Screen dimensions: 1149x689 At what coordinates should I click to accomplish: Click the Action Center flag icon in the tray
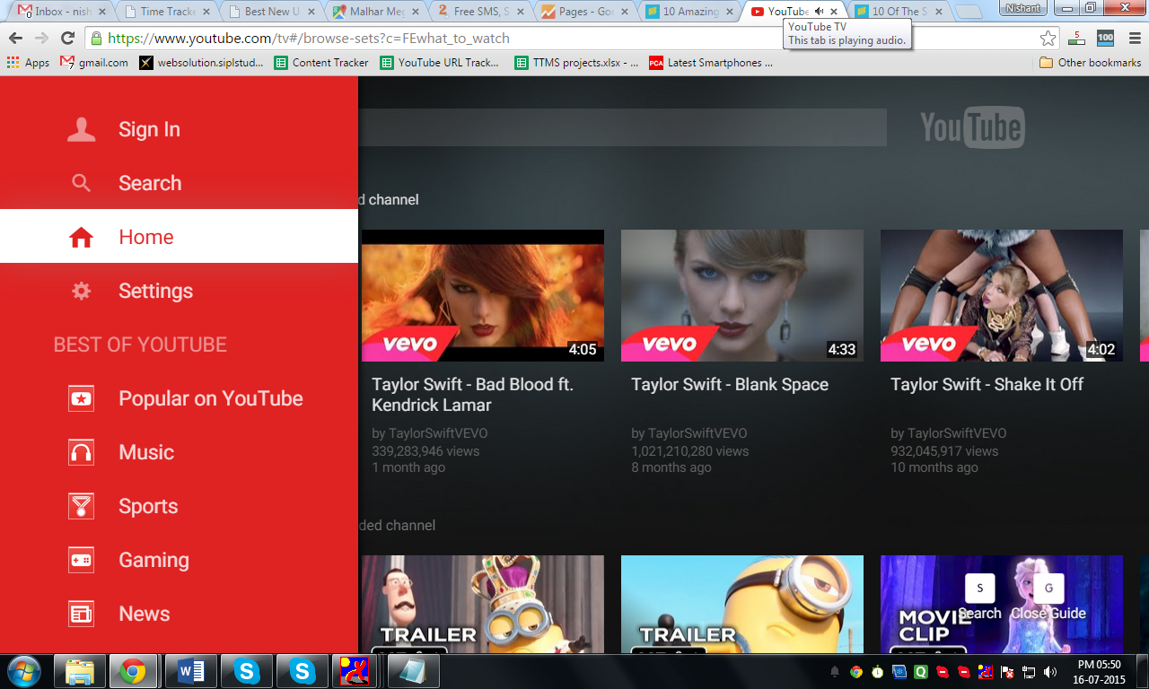click(1007, 671)
